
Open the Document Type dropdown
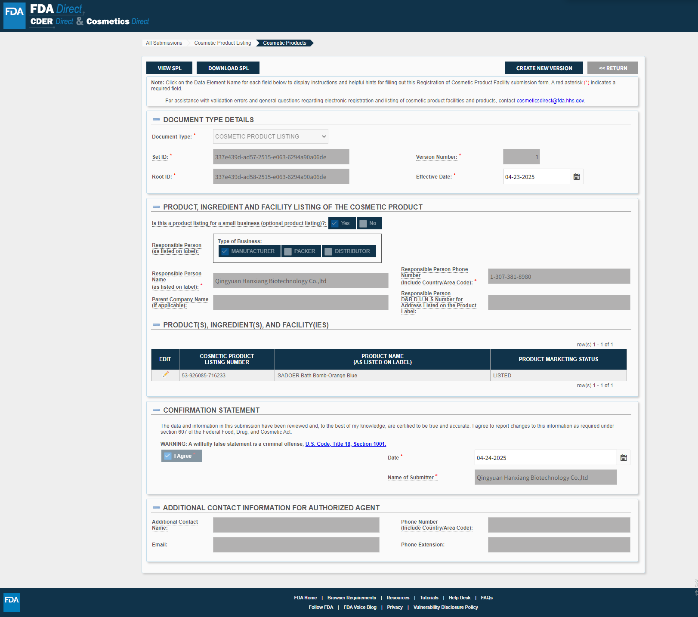[270, 137]
